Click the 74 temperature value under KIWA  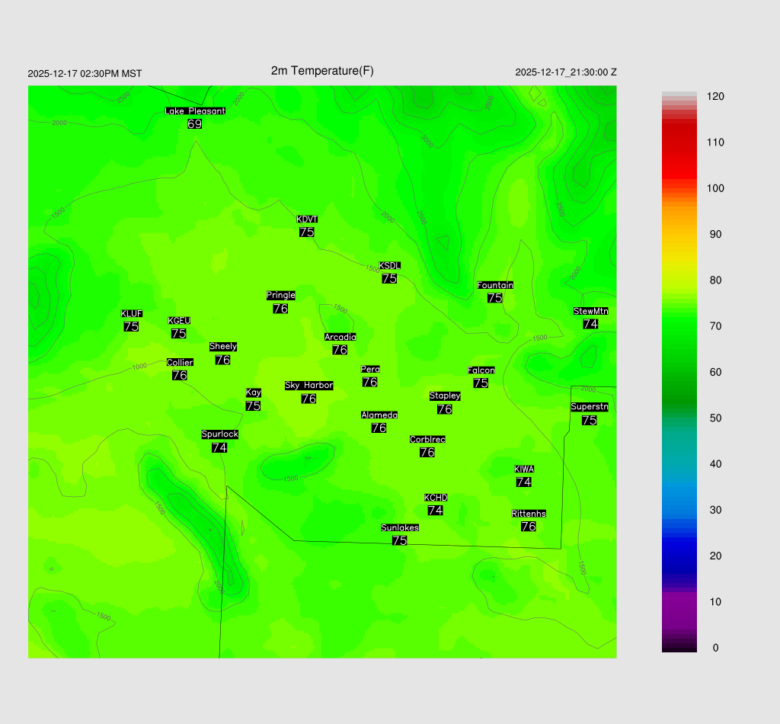tap(523, 482)
